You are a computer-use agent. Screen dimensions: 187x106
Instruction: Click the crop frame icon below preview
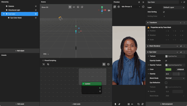pyautogui.click(x=138, y=104)
